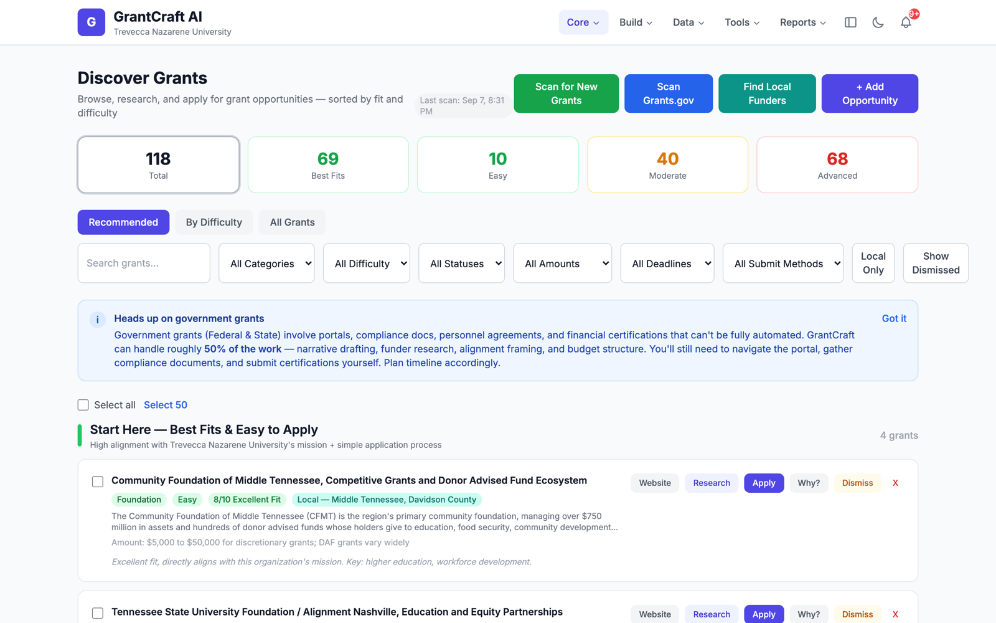
Task: Switch to the All Grants tab
Action: click(292, 222)
